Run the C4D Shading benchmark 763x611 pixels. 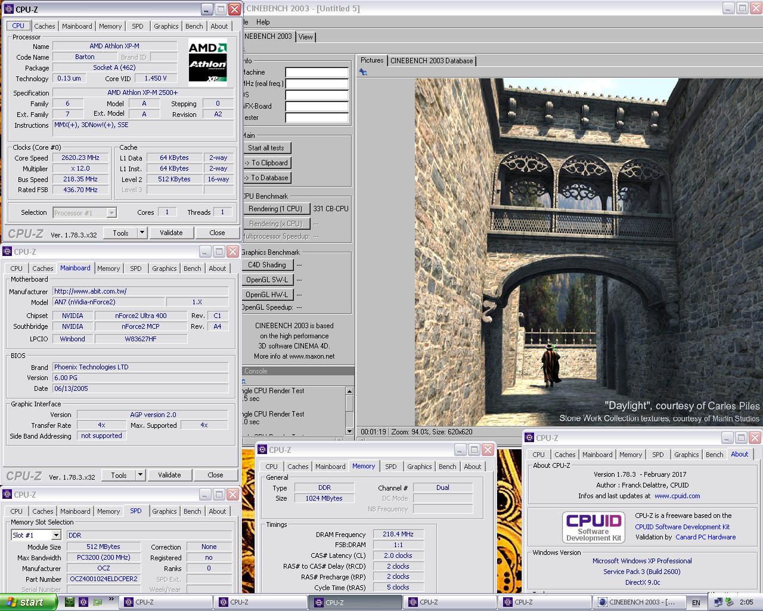click(x=267, y=265)
